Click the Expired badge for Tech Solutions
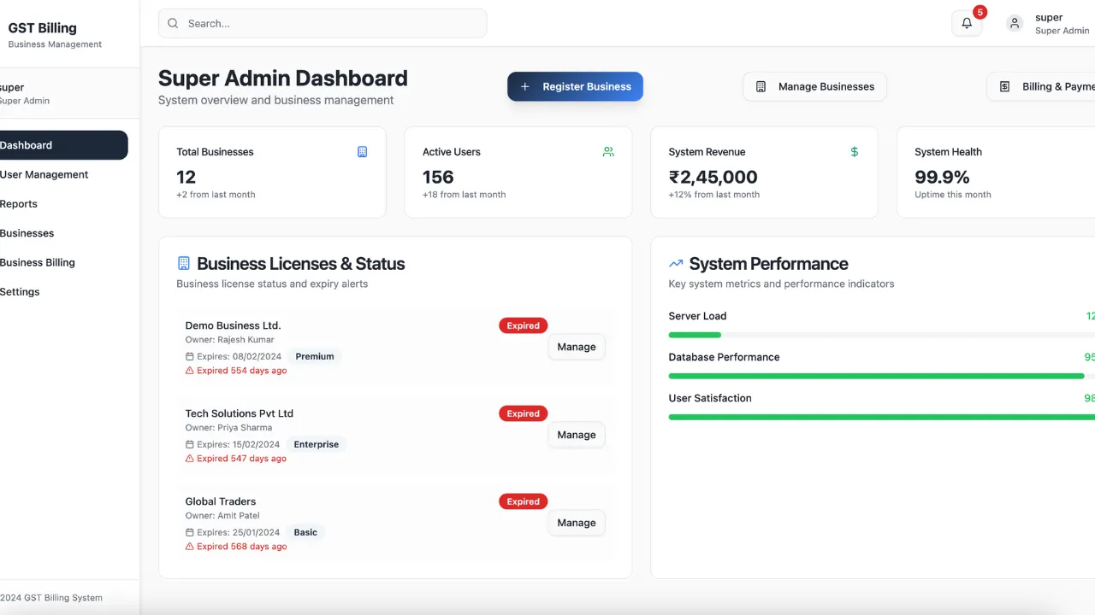 523,413
